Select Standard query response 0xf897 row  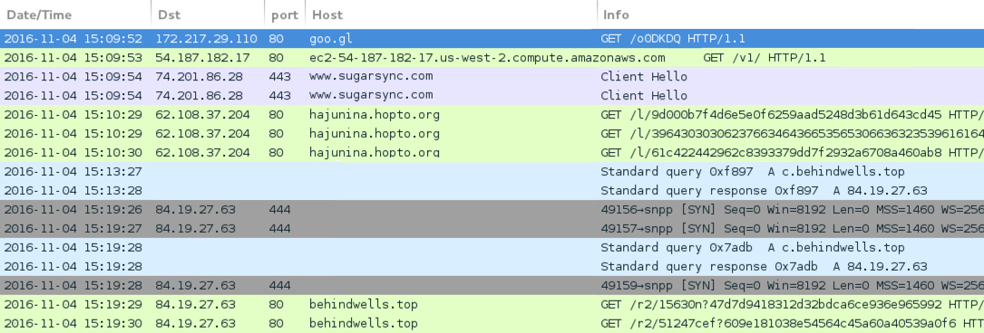tap(492, 190)
